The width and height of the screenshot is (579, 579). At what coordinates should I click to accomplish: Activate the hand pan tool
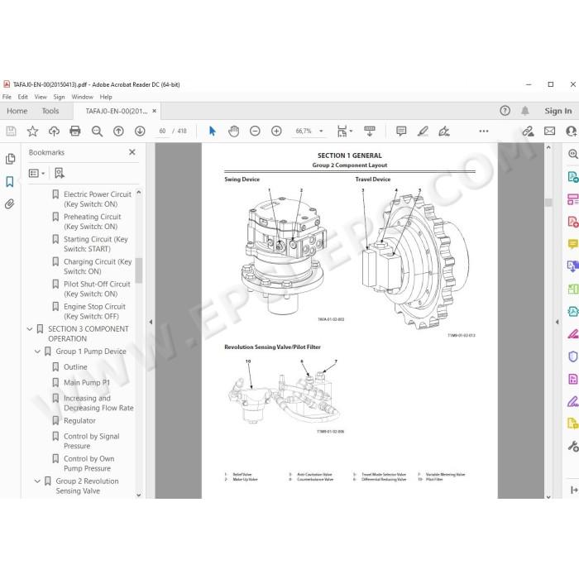point(234,131)
